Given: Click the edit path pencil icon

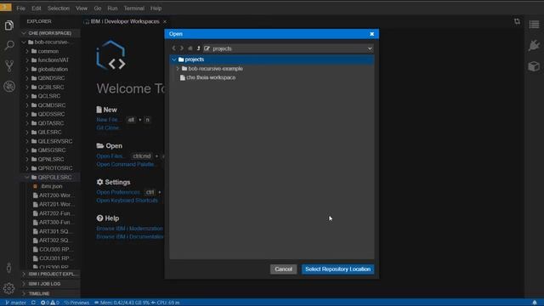Looking at the screenshot, I should click(207, 48).
